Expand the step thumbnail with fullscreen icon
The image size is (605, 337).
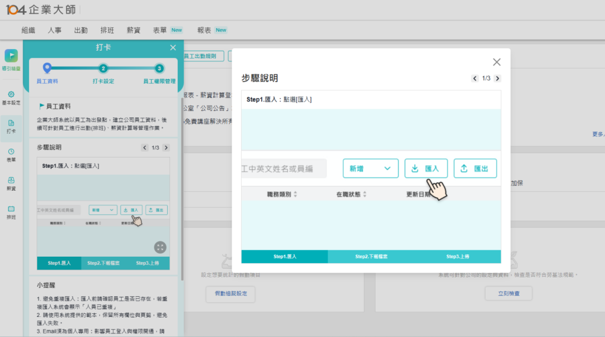(160, 247)
